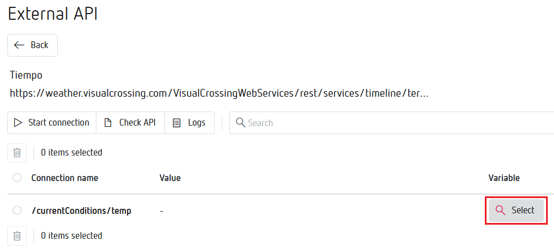
Task: Click the Value column header
Action: pos(170,178)
